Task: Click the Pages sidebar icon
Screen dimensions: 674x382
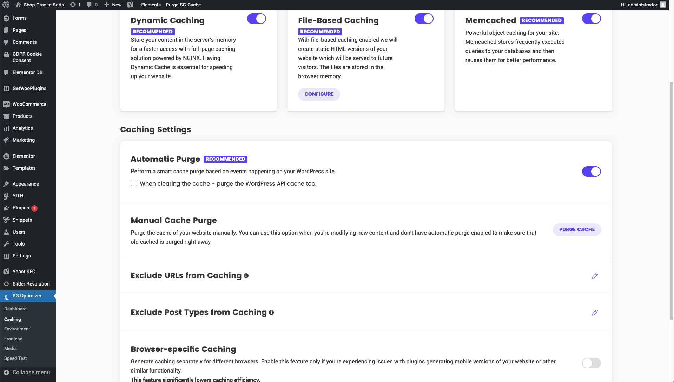Action: pyautogui.click(x=6, y=30)
